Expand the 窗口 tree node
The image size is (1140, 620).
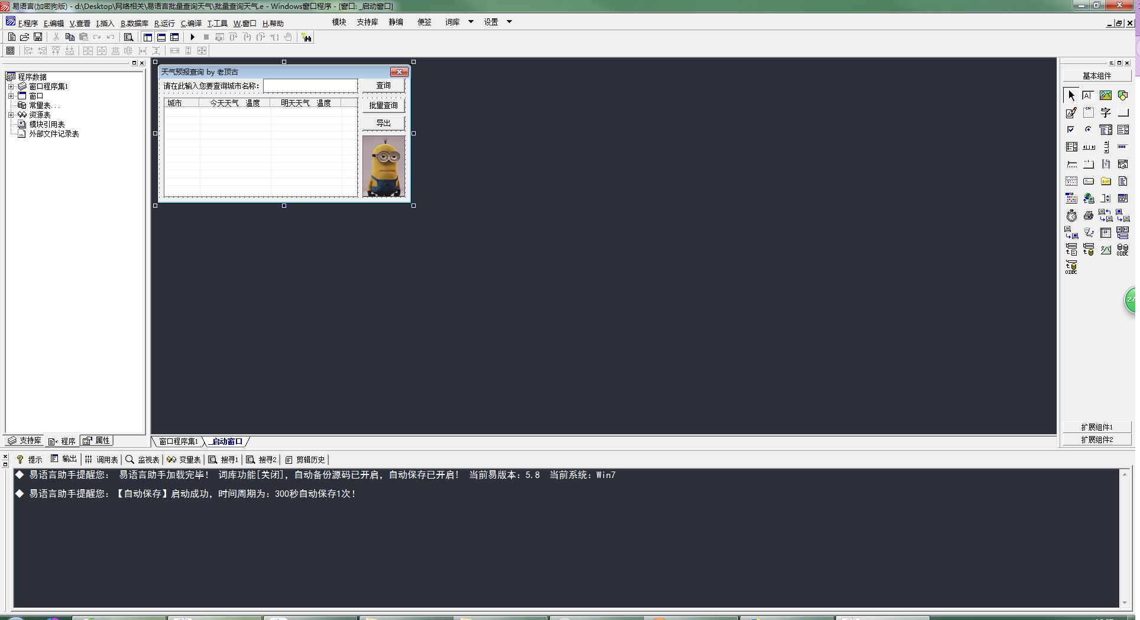click(11, 96)
